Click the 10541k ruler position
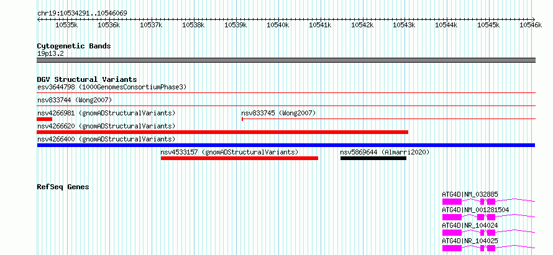Viewport: 553px width, 255px height. [x=320, y=25]
